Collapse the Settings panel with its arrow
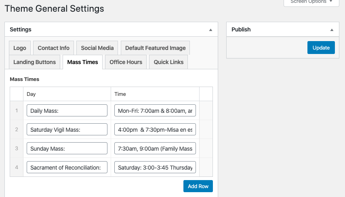Viewport: 345px width, 197px height. pyautogui.click(x=210, y=30)
